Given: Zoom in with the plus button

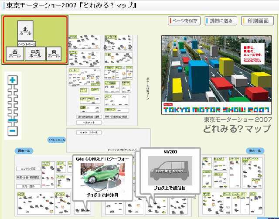Looking at the screenshot, I should pos(13,80).
